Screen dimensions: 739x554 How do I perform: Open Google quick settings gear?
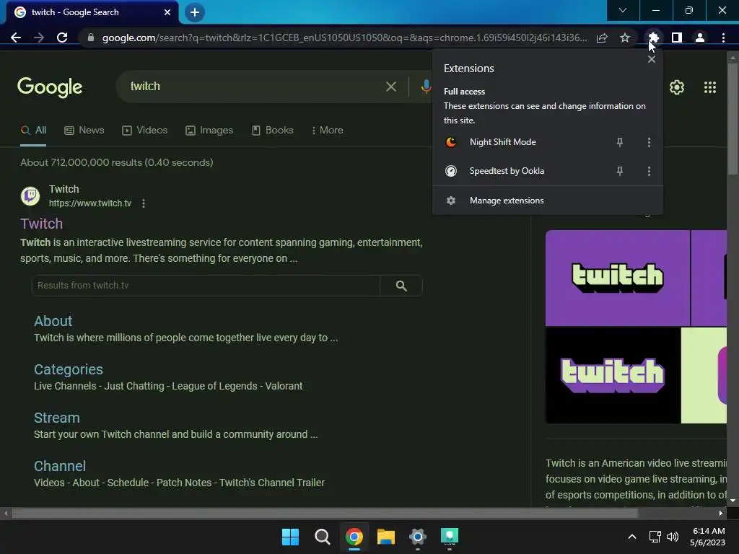point(677,87)
